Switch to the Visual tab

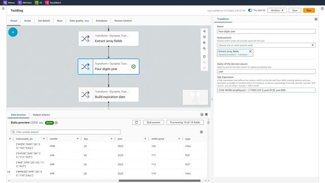[14, 21]
